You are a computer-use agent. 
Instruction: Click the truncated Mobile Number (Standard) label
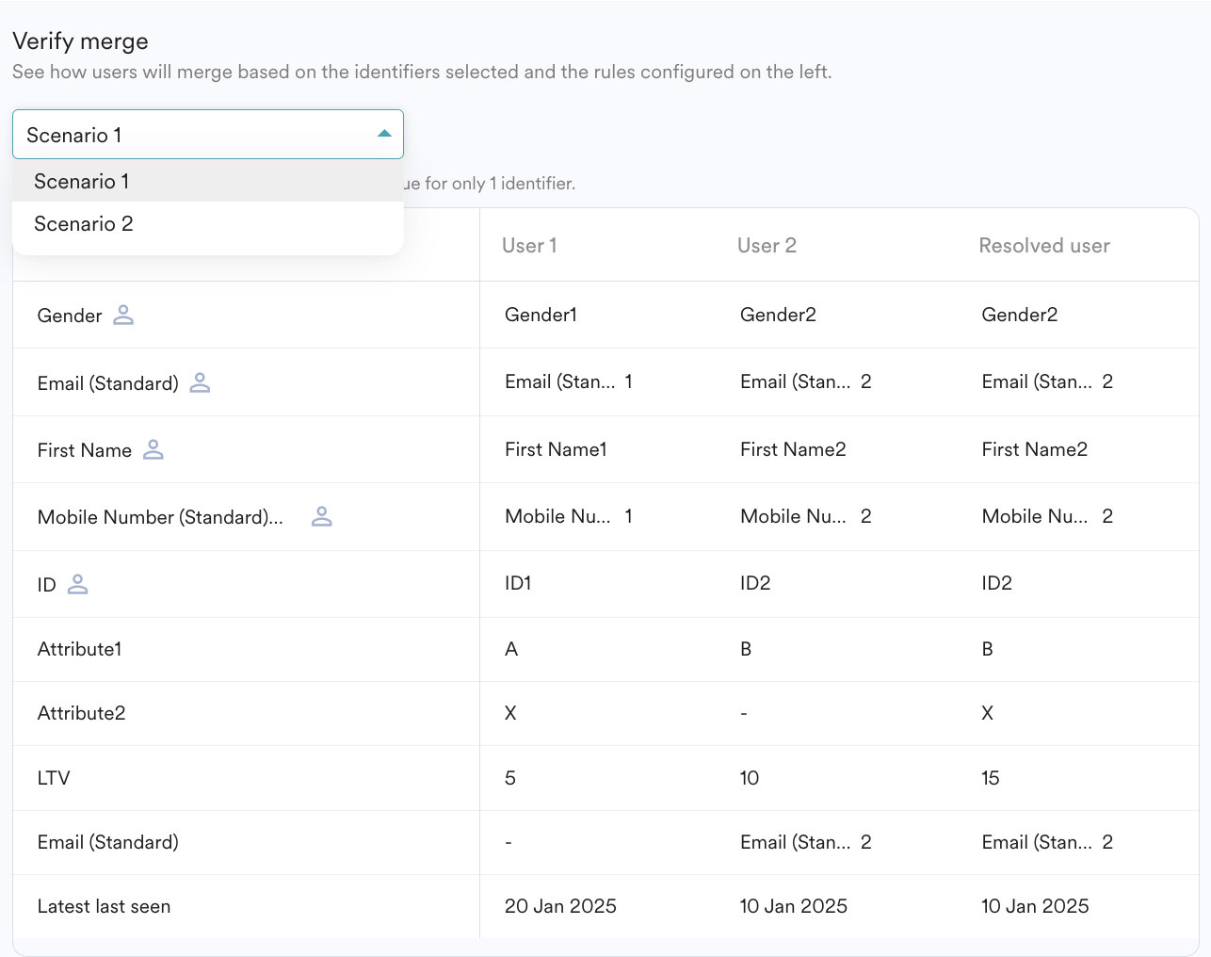pyautogui.click(x=160, y=517)
